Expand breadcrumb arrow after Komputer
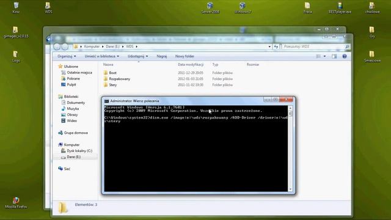391x220 pixels. pos(103,46)
